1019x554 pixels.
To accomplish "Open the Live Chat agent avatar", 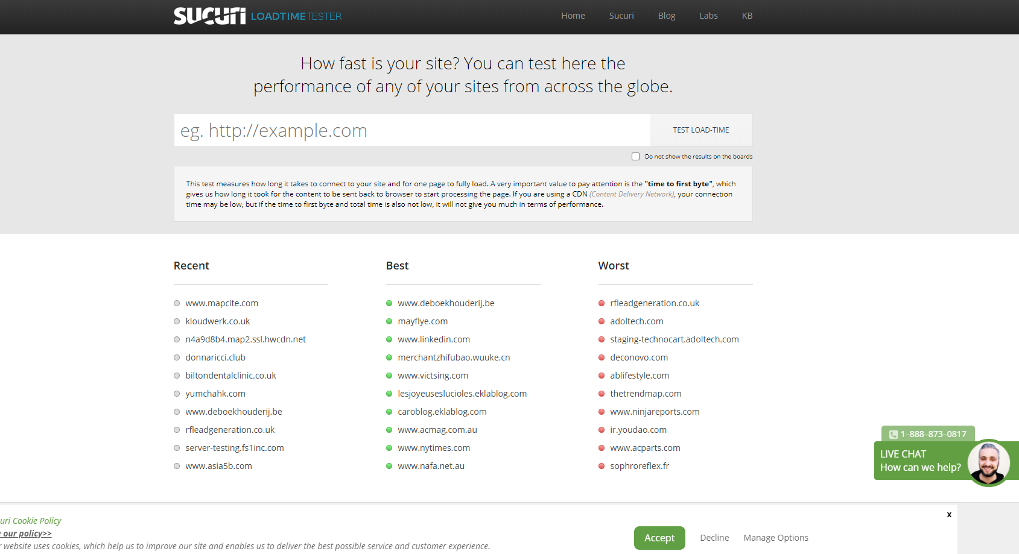I will [x=988, y=463].
